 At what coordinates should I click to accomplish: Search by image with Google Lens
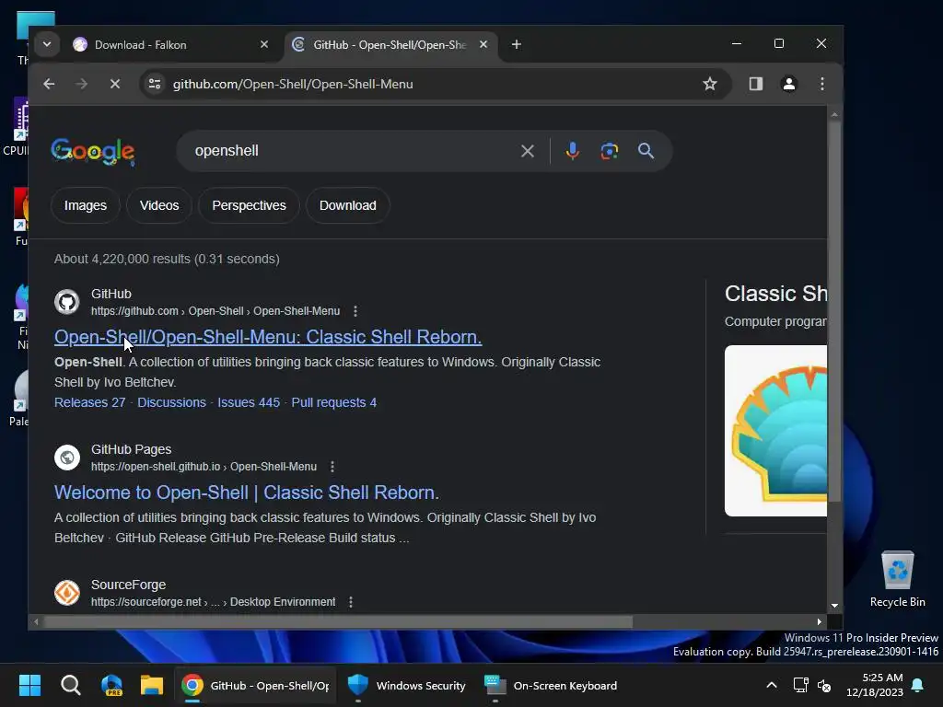pos(610,151)
